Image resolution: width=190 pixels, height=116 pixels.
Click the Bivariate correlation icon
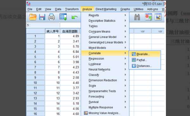click(x=134, y=54)
